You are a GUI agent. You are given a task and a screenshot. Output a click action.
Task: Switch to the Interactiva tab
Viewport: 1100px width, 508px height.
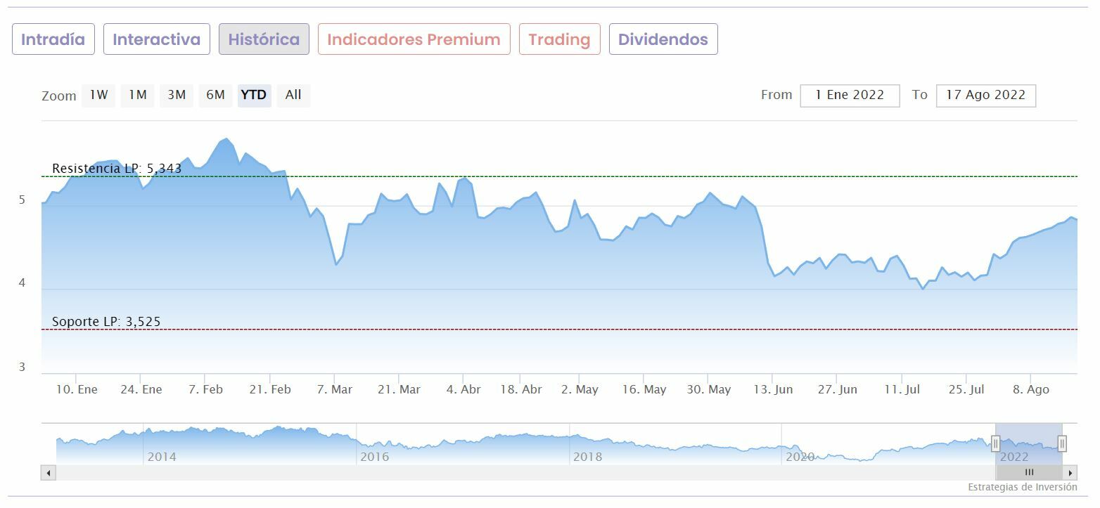tap(156, 39)
